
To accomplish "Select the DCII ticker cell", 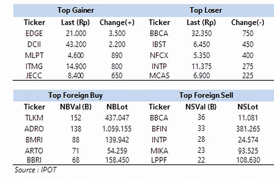I will click(x=34, y=44).
